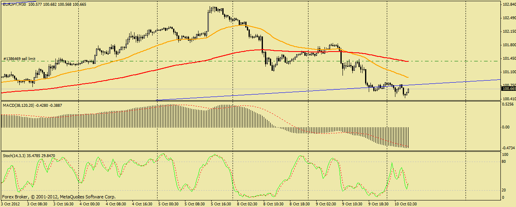Click the 9 Oct 10:30 time label
This screenshot has width=516, height=207.
[x=352, y=203]
